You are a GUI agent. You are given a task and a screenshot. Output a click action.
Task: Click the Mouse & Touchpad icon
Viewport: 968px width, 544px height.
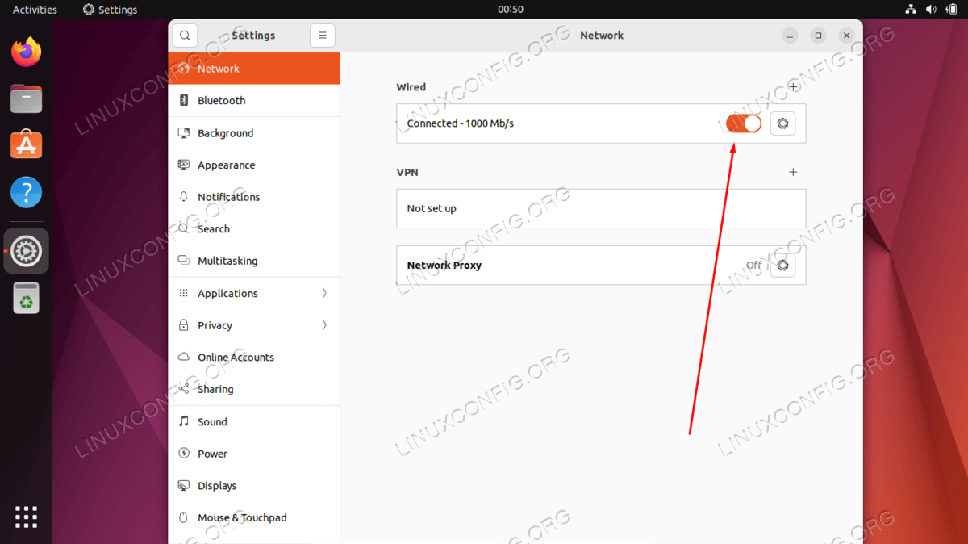[x=183, y=518]
